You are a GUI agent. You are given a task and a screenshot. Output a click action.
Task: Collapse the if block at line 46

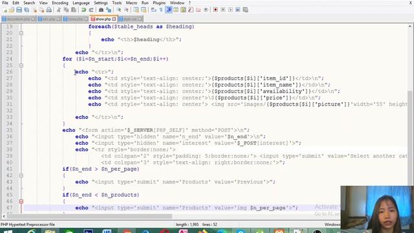point(21,201)
